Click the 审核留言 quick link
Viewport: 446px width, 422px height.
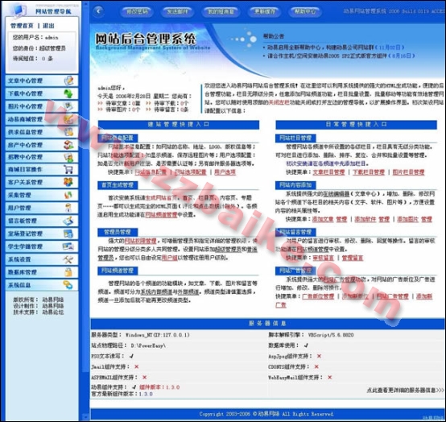coord(323,258)
